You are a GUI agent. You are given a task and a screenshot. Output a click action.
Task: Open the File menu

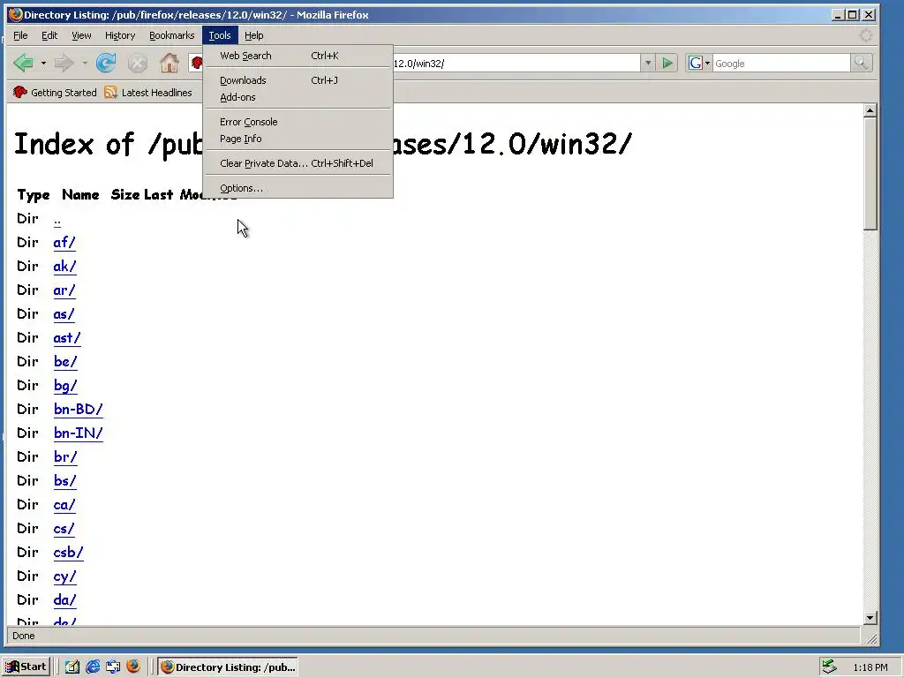(x=20, y=35)
